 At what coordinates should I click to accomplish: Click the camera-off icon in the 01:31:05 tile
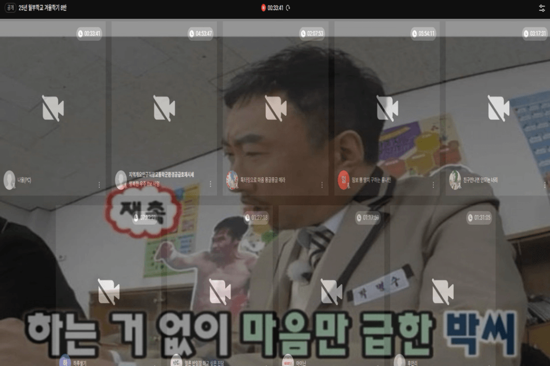443,292
